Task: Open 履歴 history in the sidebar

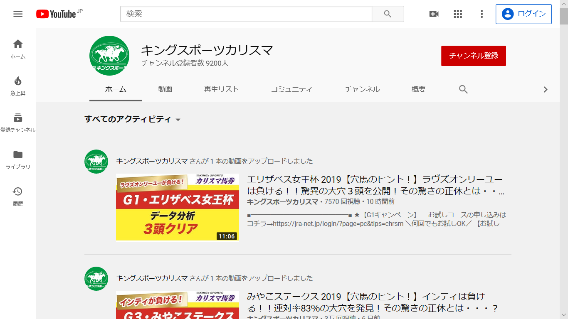Action: [x=18, y=197]
